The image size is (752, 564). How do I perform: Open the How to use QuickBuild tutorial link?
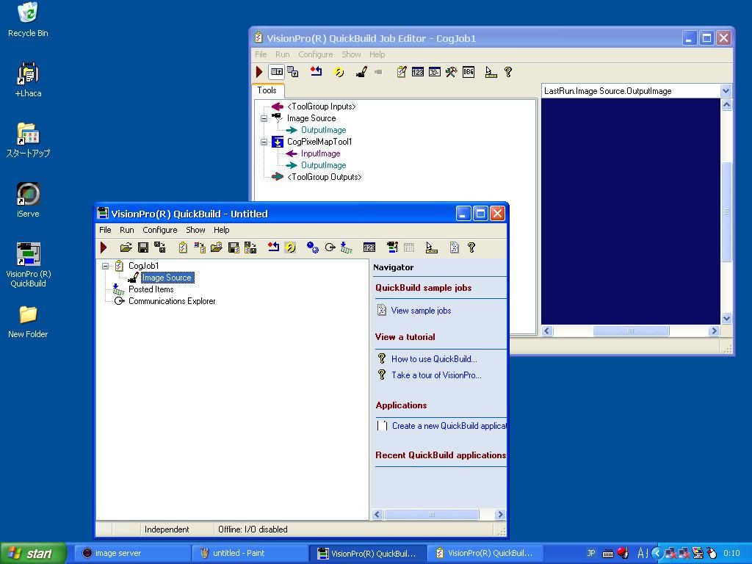click(433, 358)
